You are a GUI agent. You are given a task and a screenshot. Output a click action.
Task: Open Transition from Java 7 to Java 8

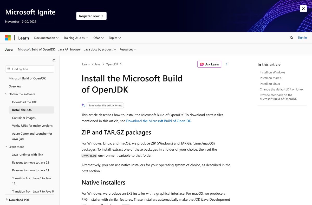(33, 192)
